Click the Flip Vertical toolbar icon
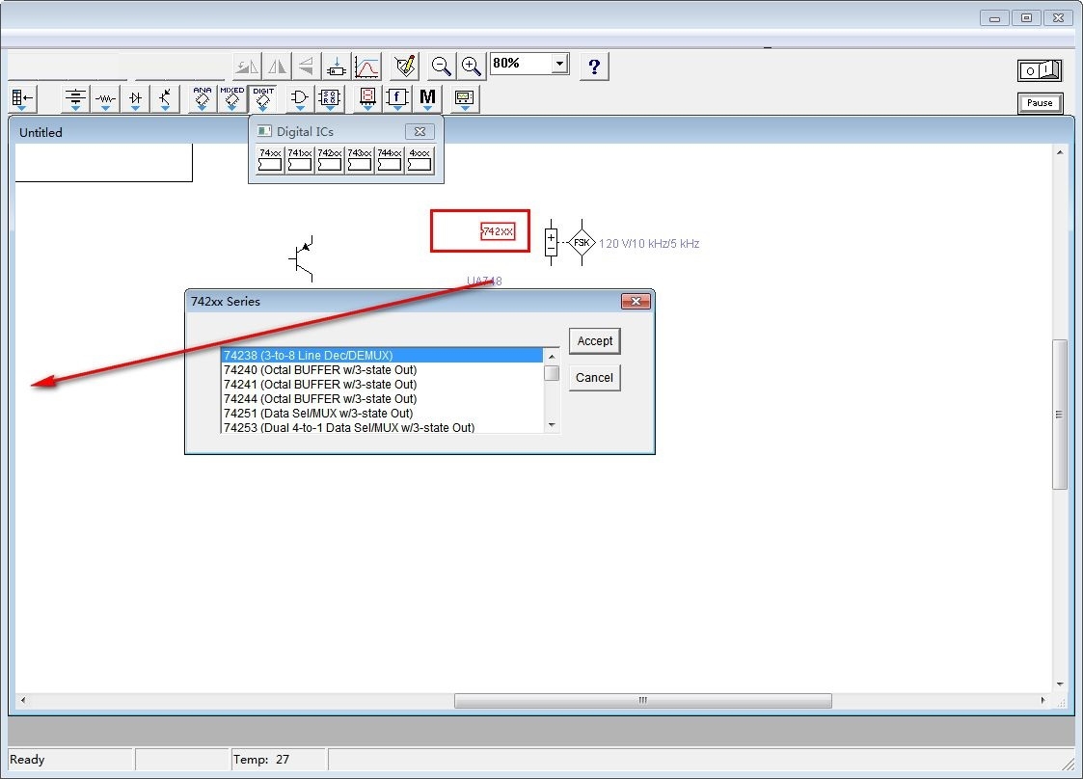This screenshot has width=1083, height=779. [x=306, y=67]
